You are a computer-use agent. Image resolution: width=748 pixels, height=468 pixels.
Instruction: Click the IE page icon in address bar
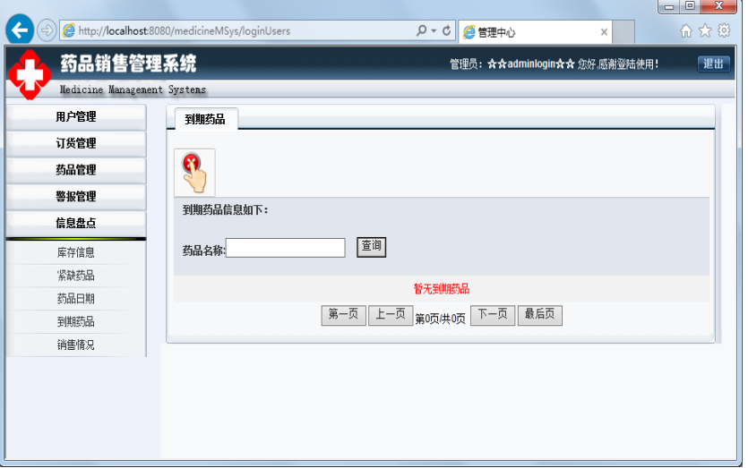[69, 31]
